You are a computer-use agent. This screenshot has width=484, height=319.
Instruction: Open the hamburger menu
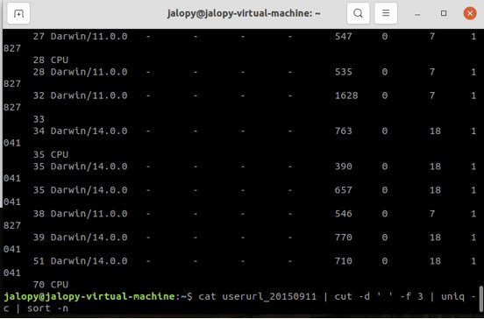386,13
